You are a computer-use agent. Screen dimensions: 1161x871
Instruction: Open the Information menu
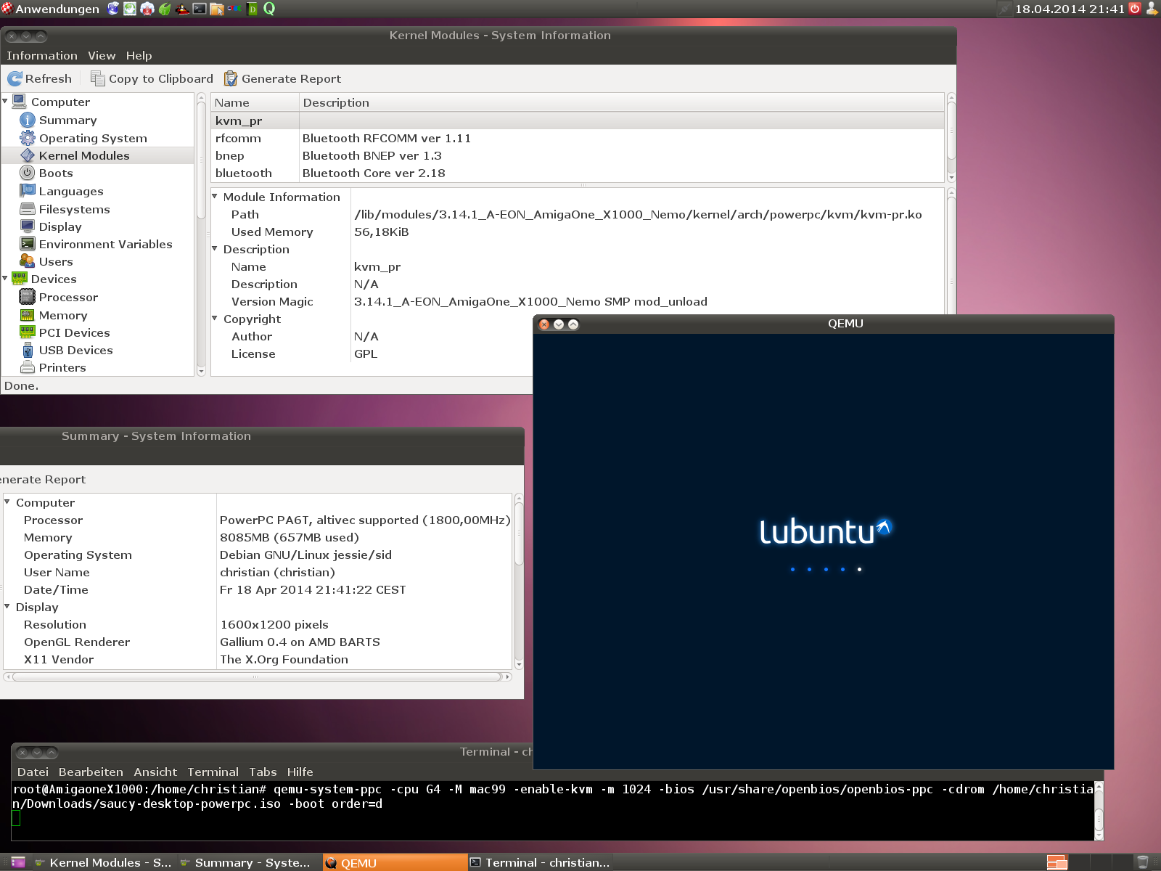41,56
